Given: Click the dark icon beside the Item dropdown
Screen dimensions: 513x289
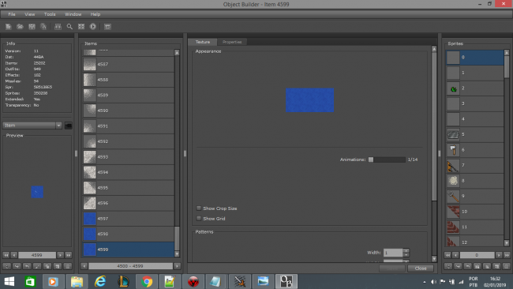Looking at the screenshot, I should click(69, 126).
